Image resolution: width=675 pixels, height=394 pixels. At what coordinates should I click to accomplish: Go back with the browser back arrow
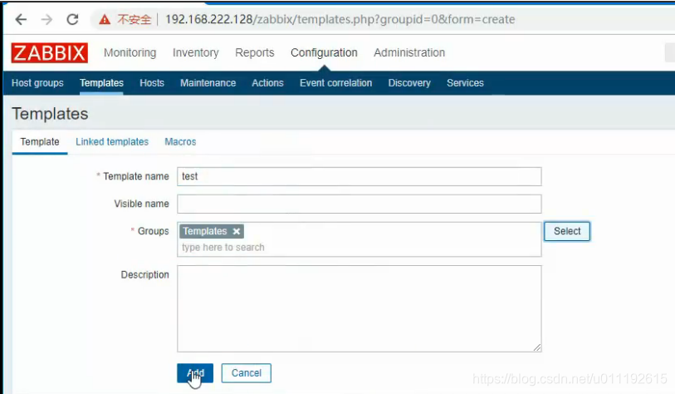click(21, 19)
